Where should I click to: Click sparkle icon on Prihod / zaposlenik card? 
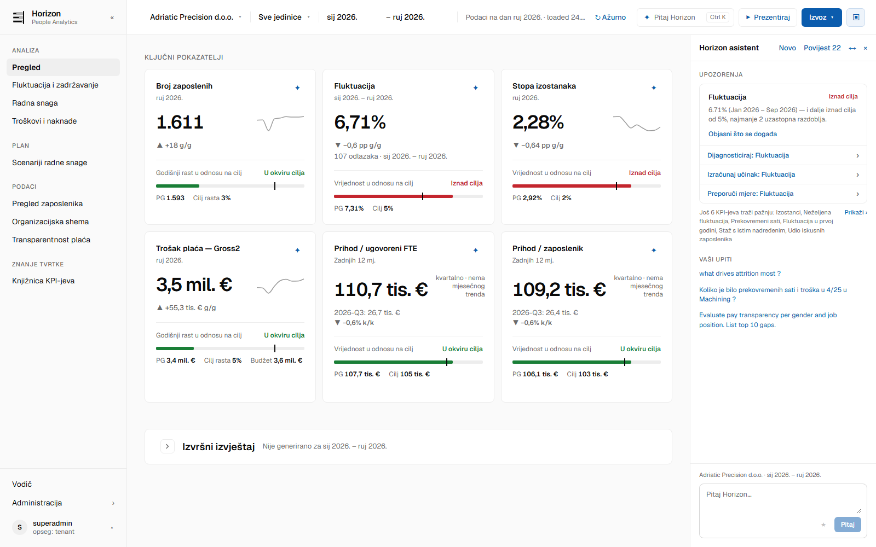(x=654, y=250)
